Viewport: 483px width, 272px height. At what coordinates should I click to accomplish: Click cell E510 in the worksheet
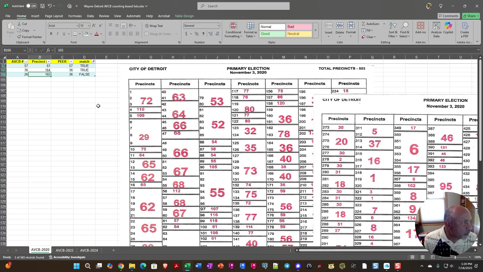coord(106,106)
